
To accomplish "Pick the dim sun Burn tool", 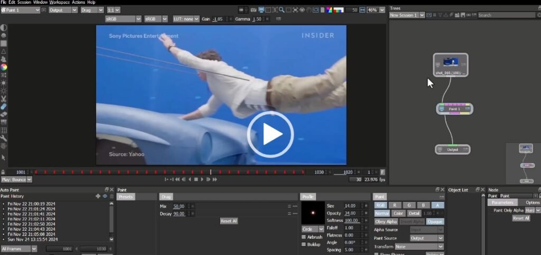I will click(4, 91).
